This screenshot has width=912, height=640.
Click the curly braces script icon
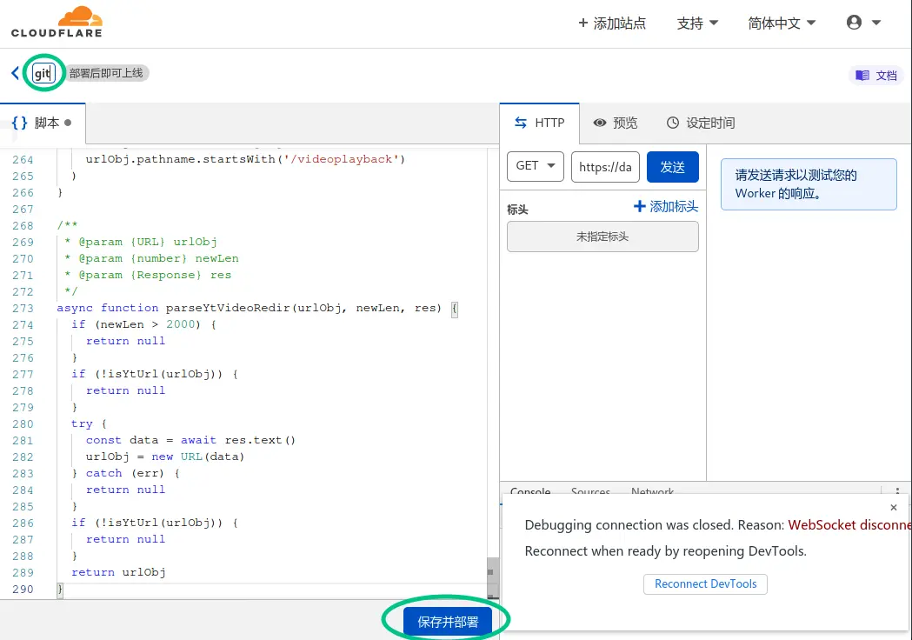[x=19, y=123]
